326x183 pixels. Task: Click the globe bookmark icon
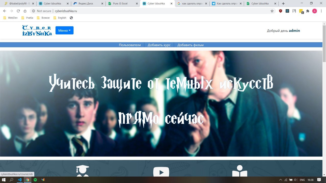(x=71, y=18)
